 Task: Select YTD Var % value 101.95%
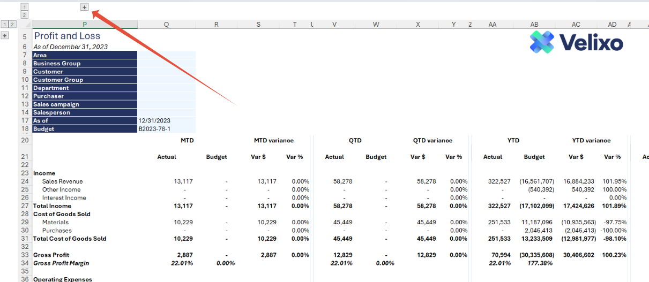point(614,181)
